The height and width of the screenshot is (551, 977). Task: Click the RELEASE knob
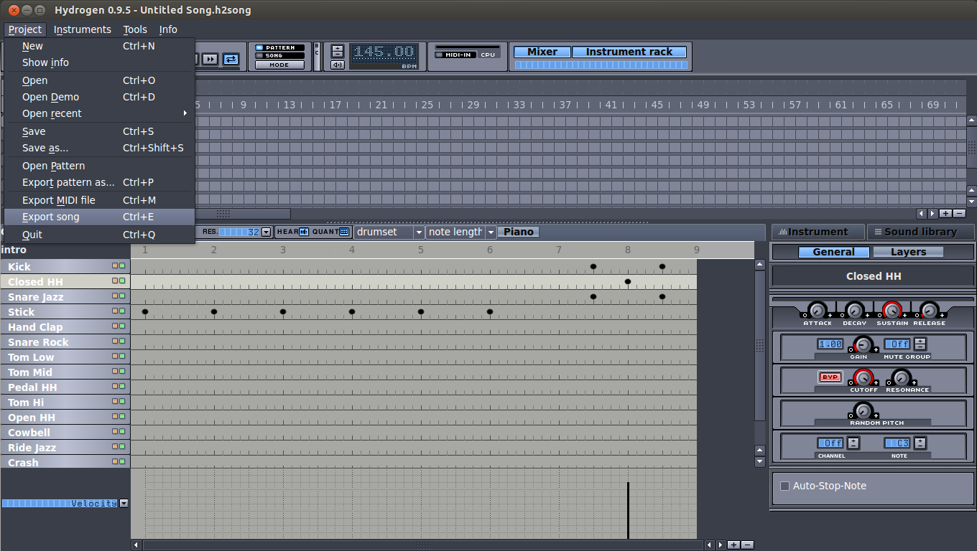click(929, 311)
